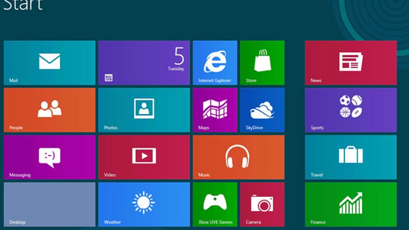Viewport: 409px width, 230px height.
Task: Open the Music headphones tile
Action: [x=238, y=157]
